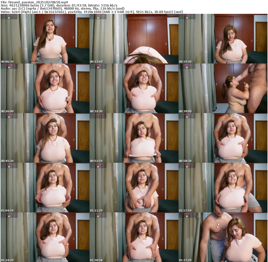Viewport: 268px width, 262px height.
Task: Open the frame marked 00:45:30
Action: click(x=45, y=138)
